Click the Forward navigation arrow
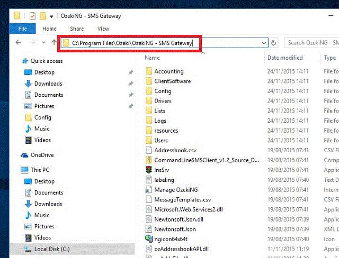 (32, 42)
